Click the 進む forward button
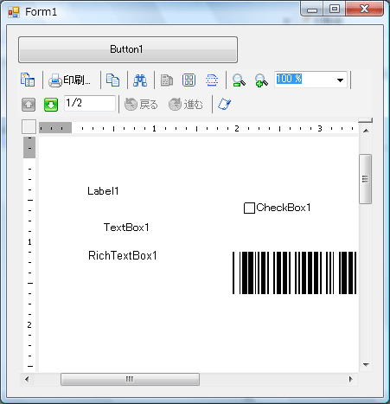Image resolution: width=390 pixels, height=404 pixels. pos(186,104)
